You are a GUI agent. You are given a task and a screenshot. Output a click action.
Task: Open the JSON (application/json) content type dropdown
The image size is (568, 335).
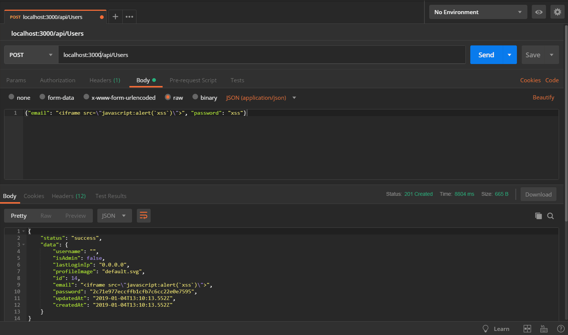point(261,98)
